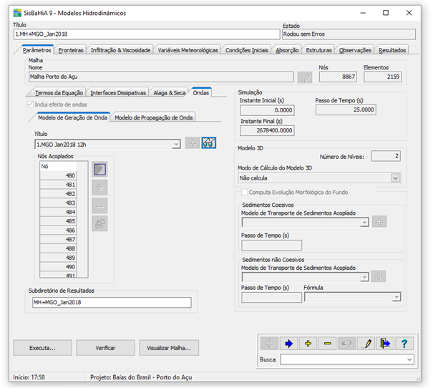Click the Instante Inicial field 0.0000
The width and height of the screenshot is (433, 388).
coord(267,110)
